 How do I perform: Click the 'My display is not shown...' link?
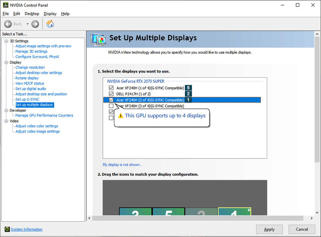tap(123, 165)
